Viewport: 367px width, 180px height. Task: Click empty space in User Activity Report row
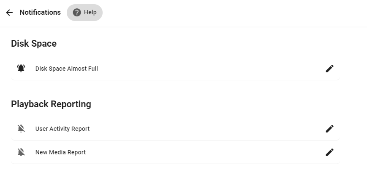pos(211,129)
